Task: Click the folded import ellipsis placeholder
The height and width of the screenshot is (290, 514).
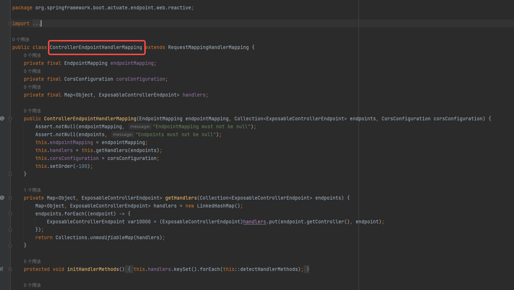Action: click(x=37, y=23)
